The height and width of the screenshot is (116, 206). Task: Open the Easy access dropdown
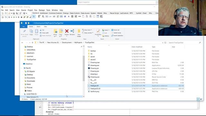point(88,33)
